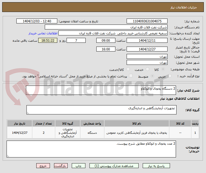Select the کالا radio button
This screenshot has height=173, width=206.
click(163, 69)
